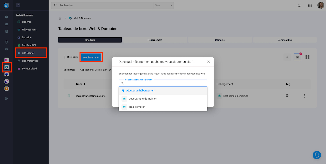Add a tag using the plus icon

[287, 96]
